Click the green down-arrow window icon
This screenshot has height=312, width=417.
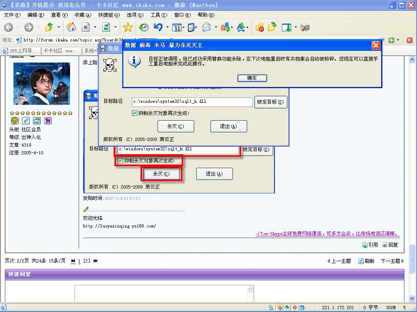point(286,27)
